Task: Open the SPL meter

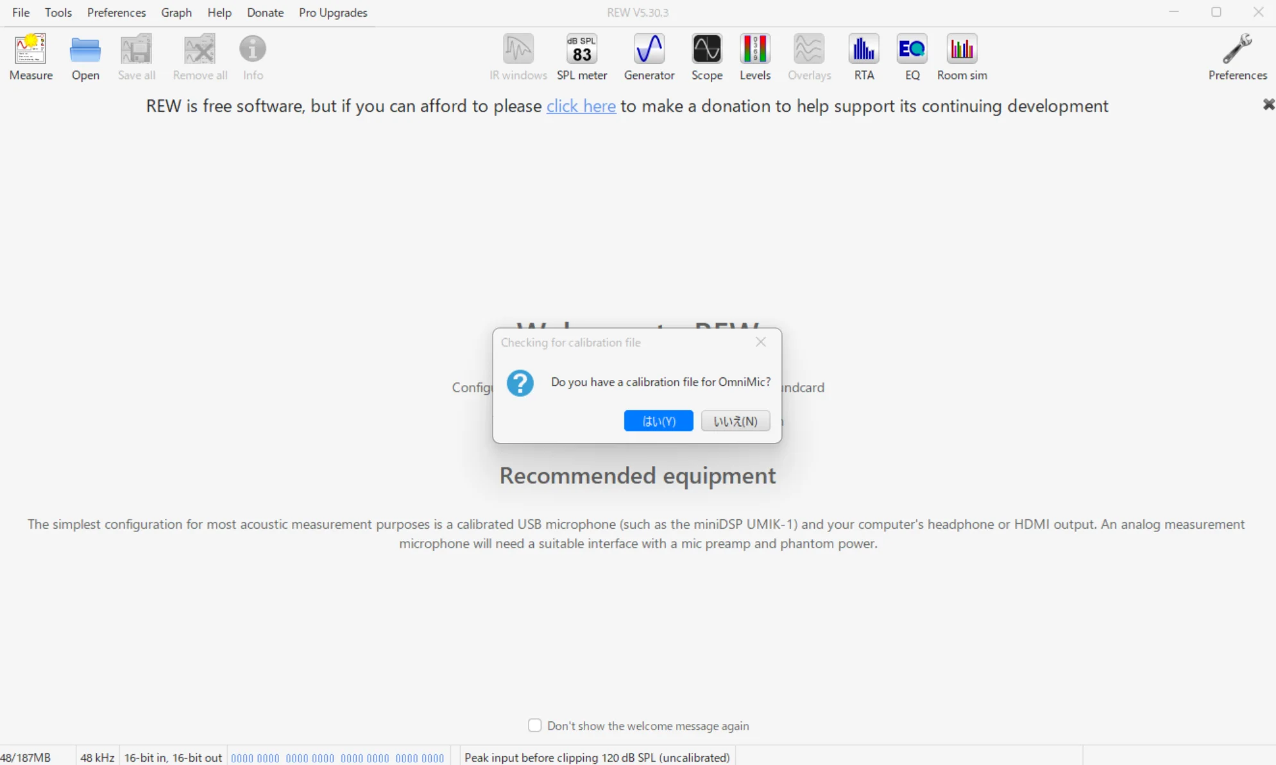Action: pyautogui.click(x=581, y=56)
